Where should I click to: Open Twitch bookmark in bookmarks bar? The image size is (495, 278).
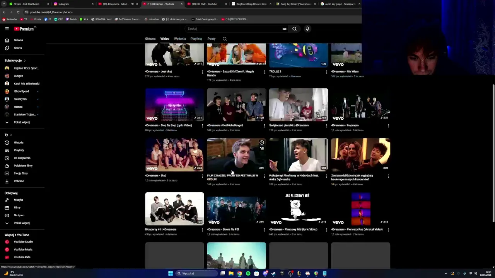click(x=71, y=19)
